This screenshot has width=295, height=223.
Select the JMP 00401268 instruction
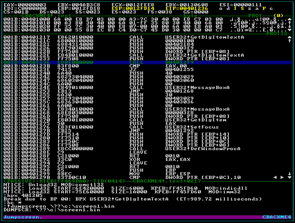tap(147, 91)
